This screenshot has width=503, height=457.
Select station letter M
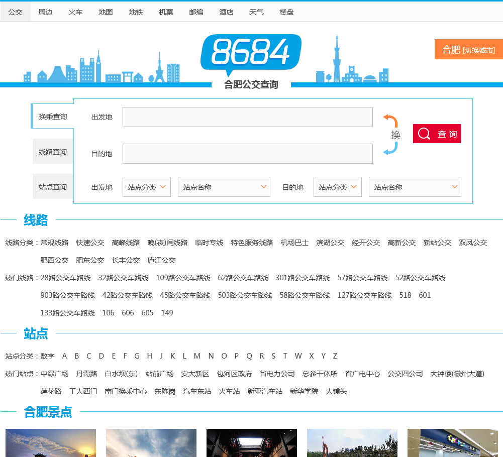[x=197, y=356]
